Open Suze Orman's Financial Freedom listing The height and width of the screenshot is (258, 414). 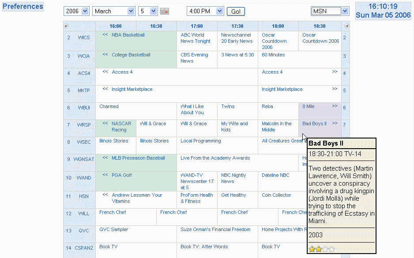click(x=215, y=229)
